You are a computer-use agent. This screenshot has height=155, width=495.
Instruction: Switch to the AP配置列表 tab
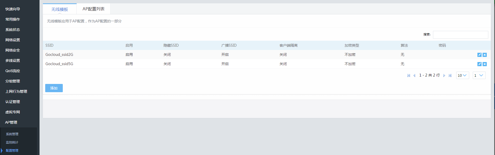click(x=94, y=9)
